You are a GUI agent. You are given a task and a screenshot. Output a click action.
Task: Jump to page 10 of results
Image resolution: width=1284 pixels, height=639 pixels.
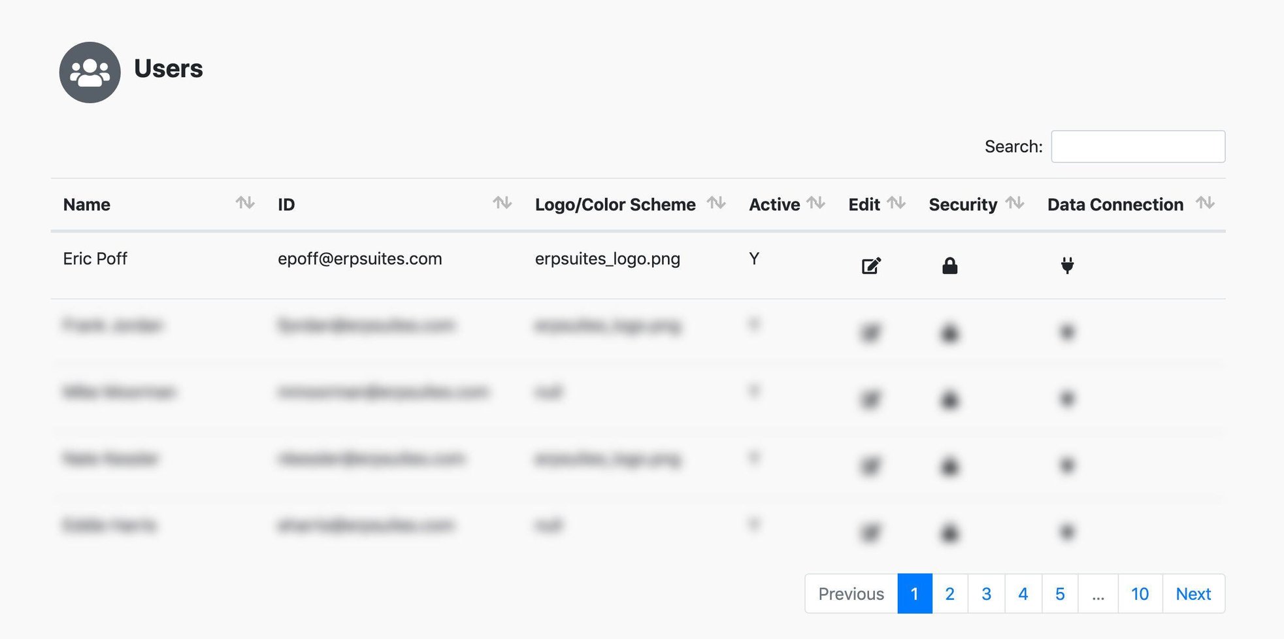[1140, 593]
